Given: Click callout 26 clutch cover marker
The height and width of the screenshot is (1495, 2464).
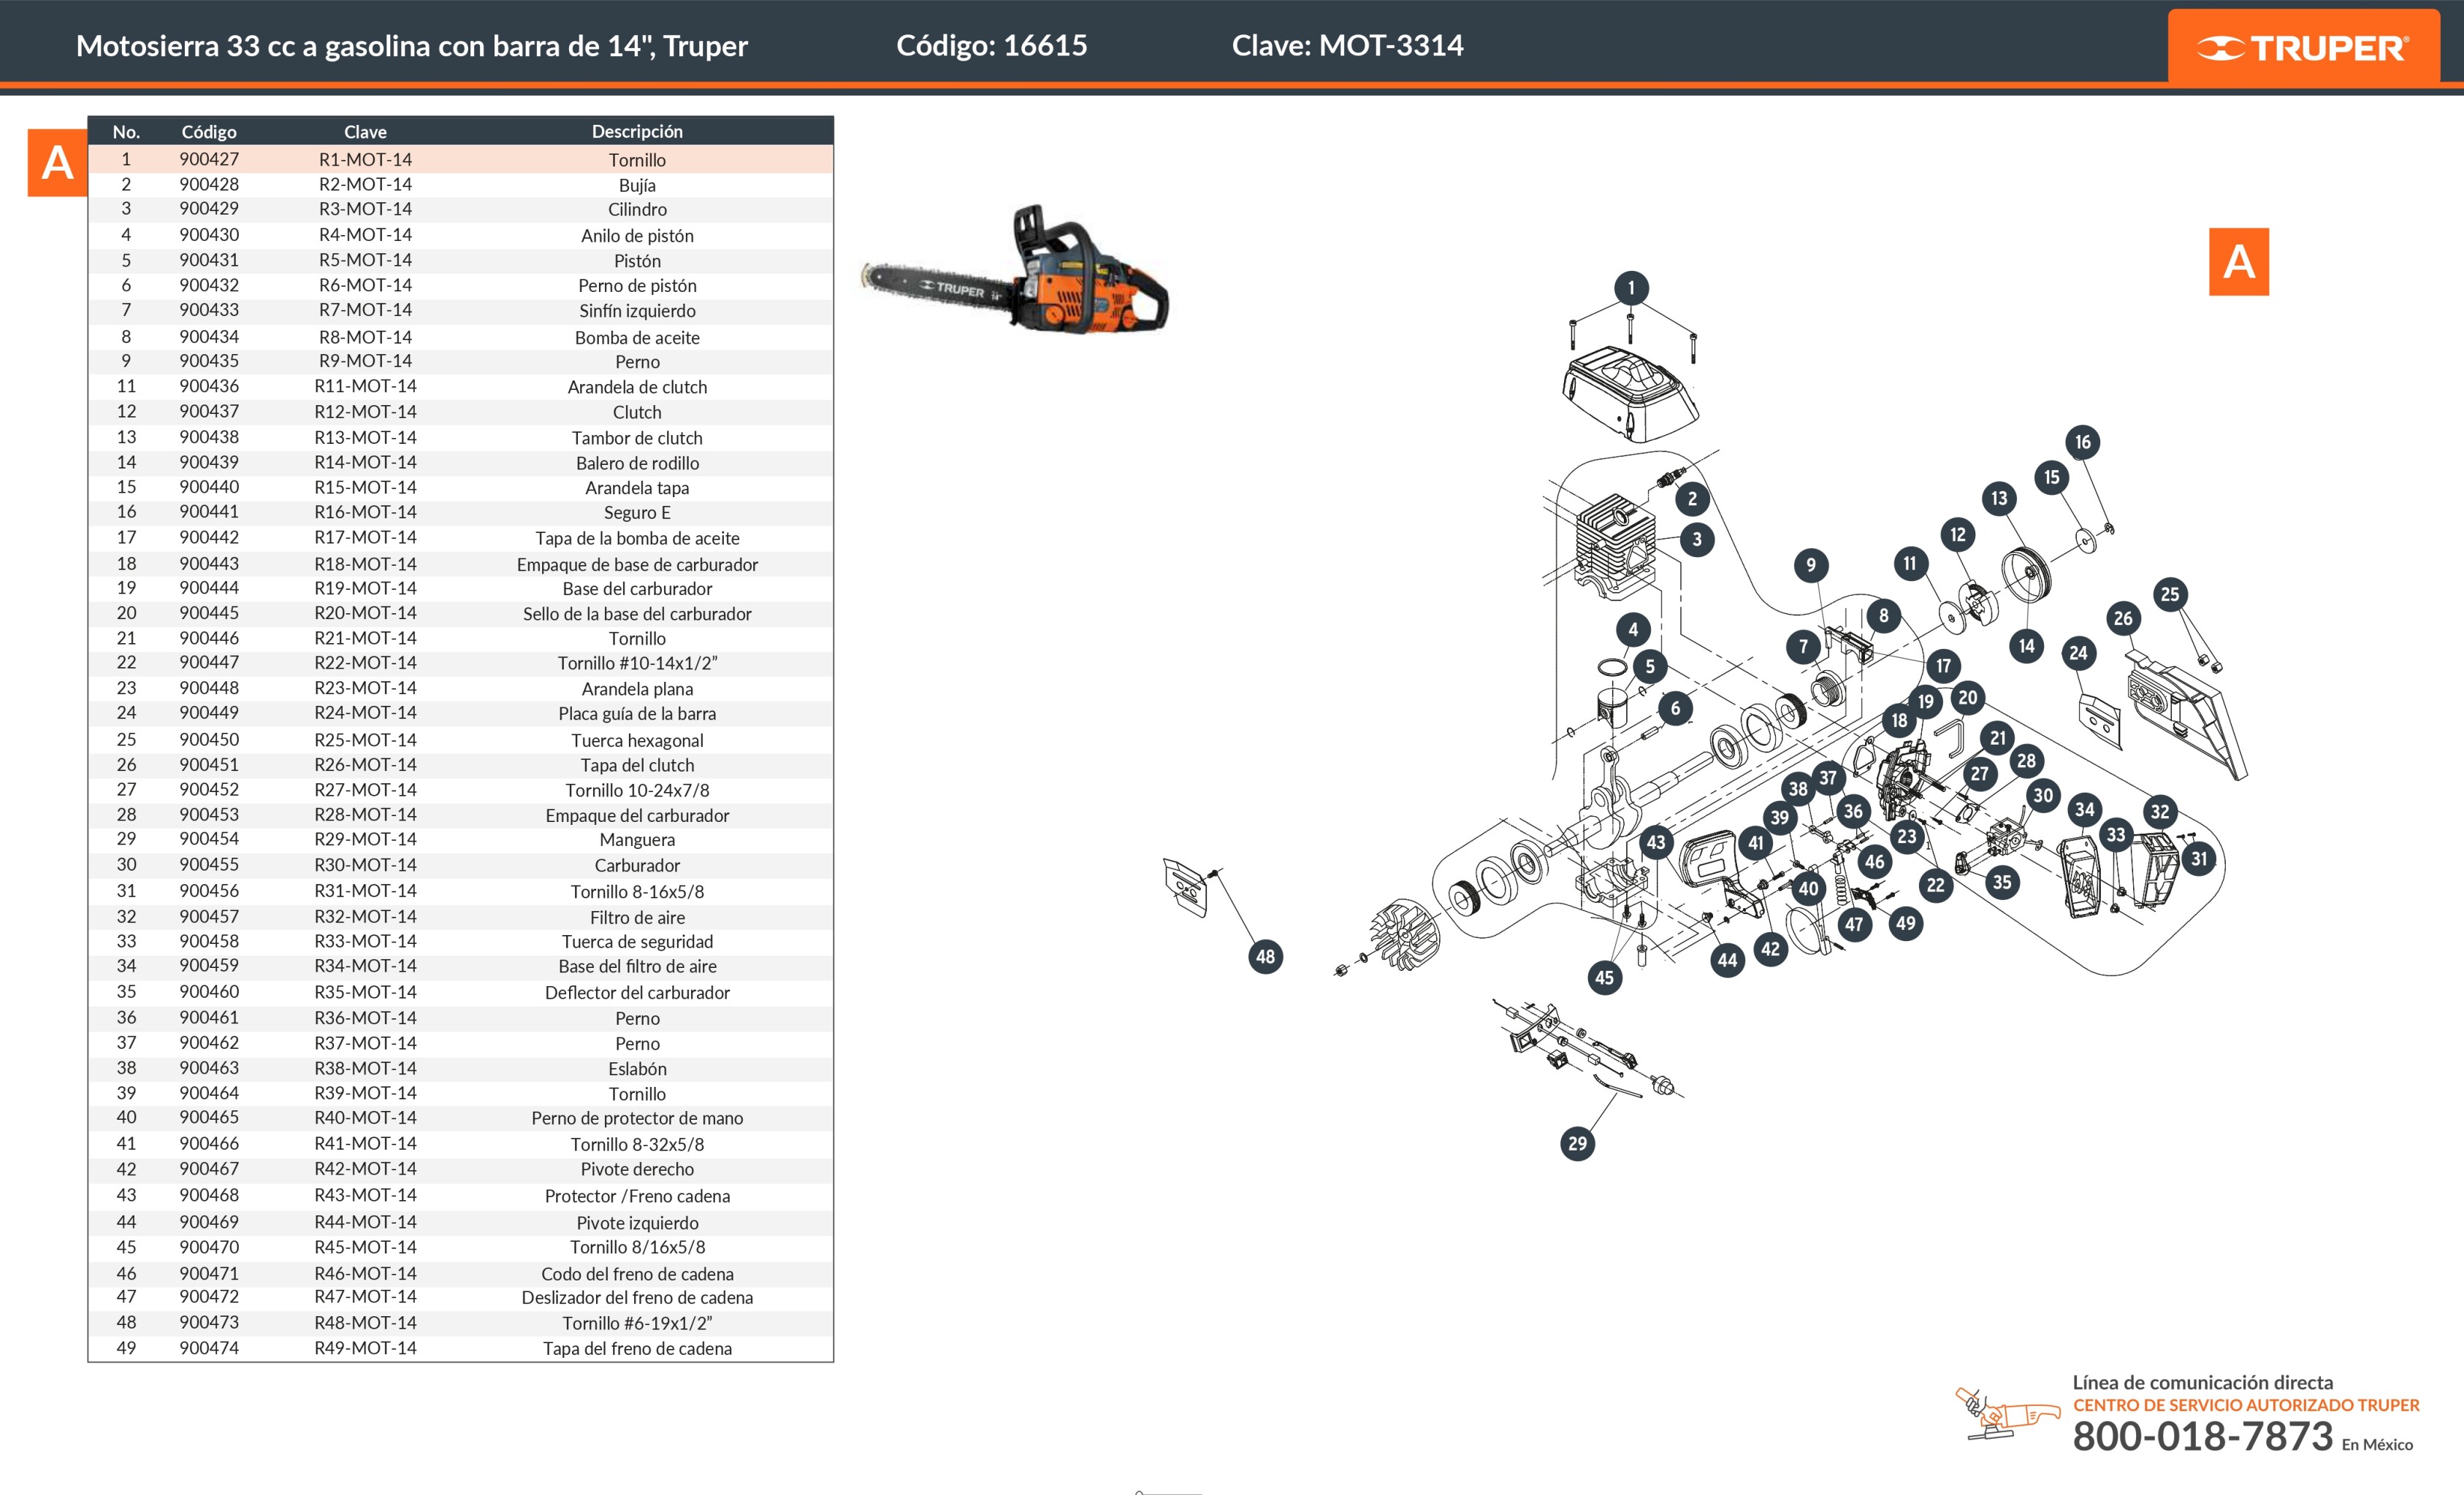Looking at the screenshot, I should (2123, 618).
